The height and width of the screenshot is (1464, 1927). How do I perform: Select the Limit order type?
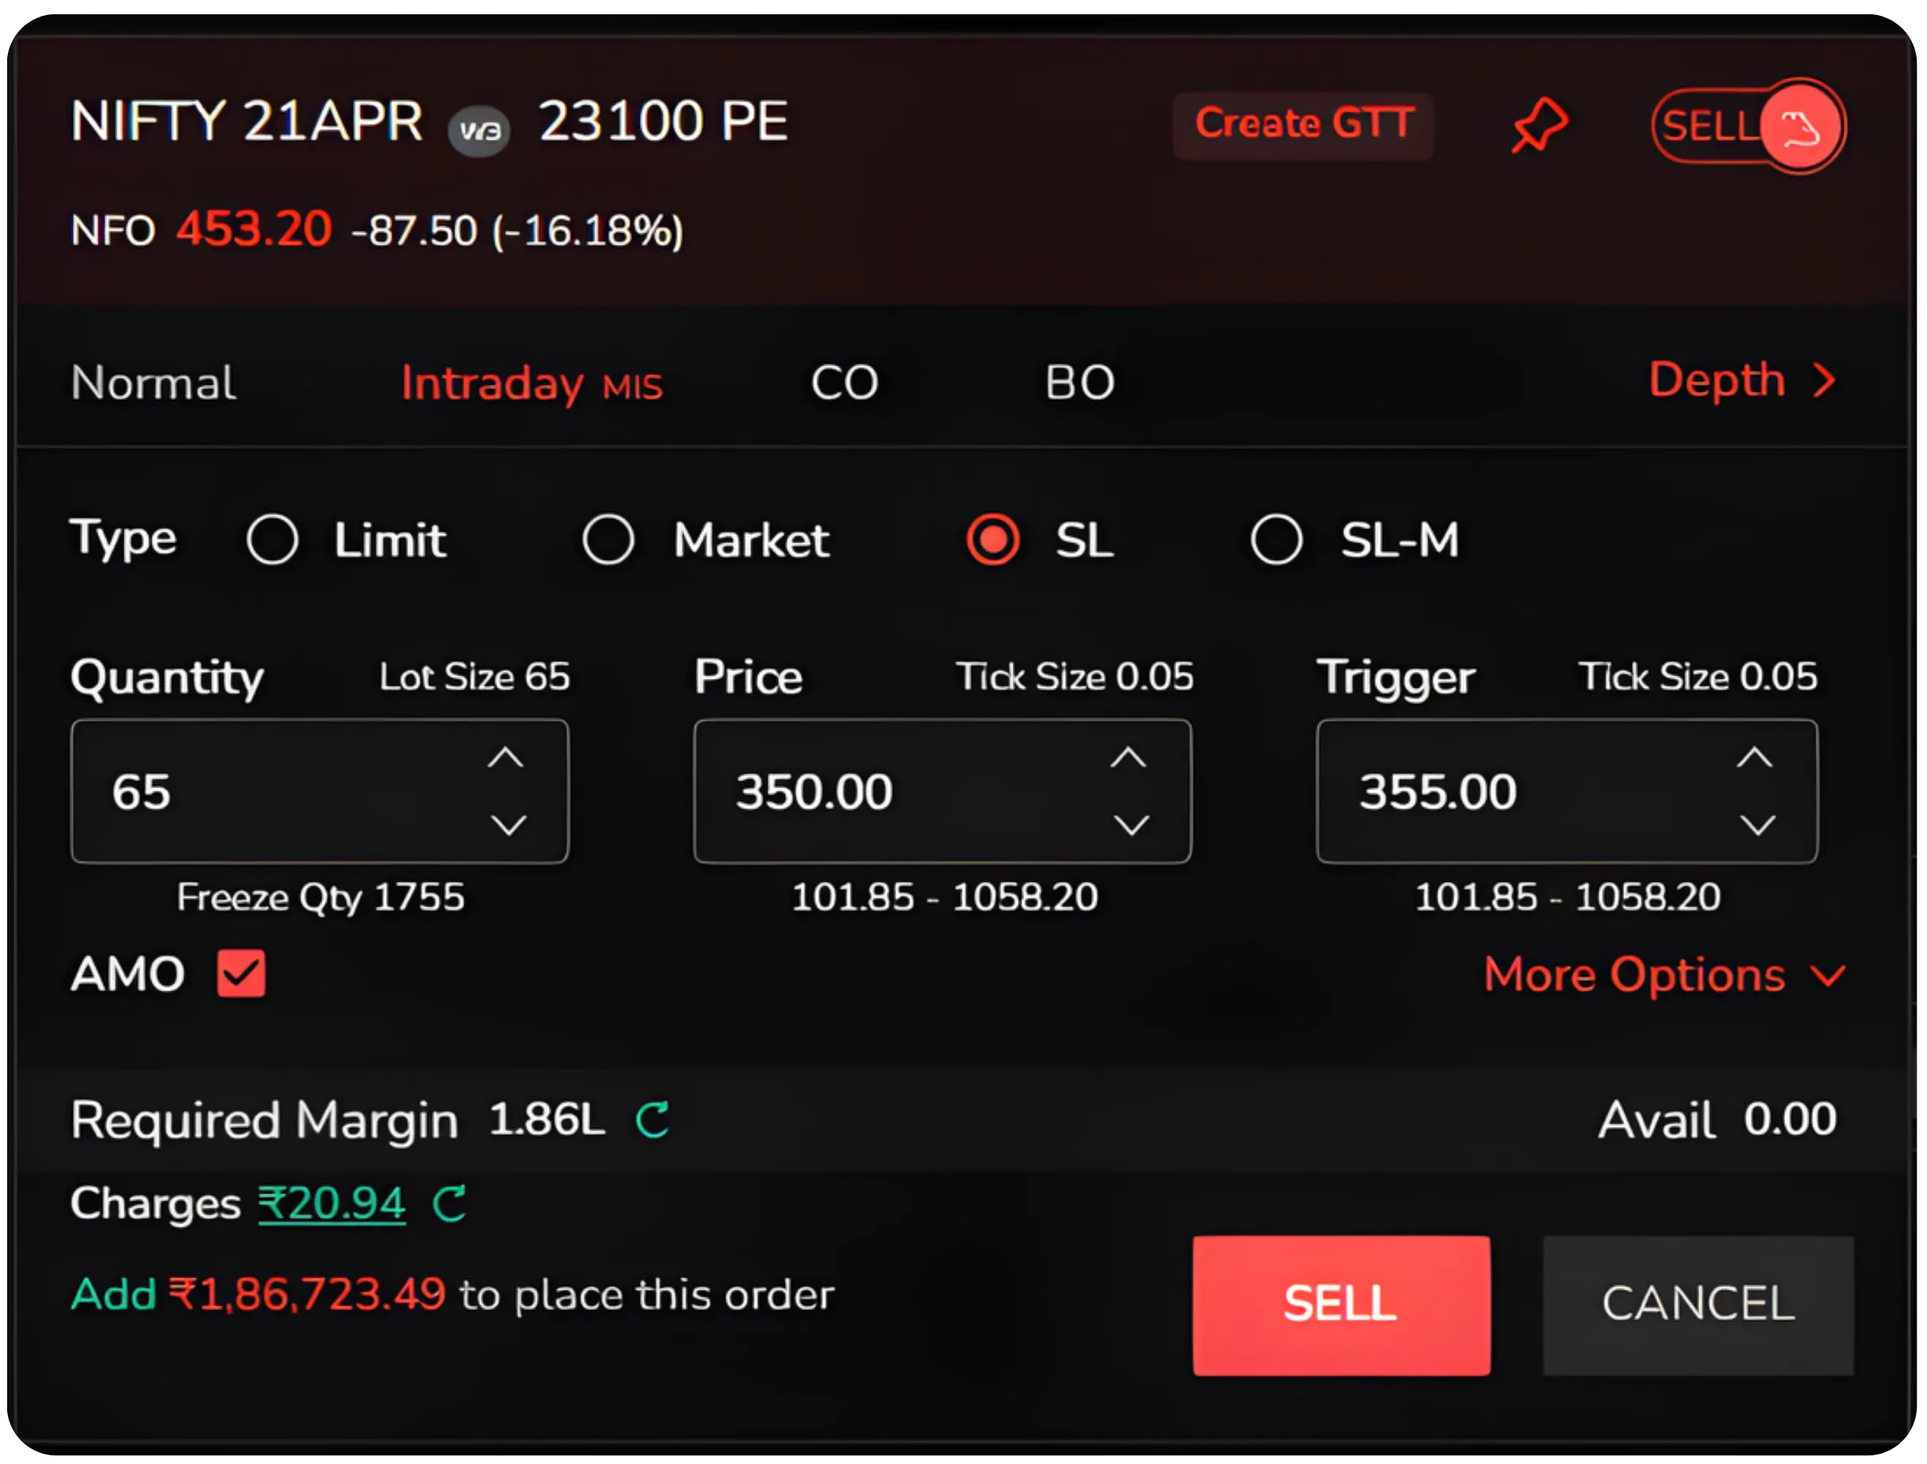coord(273,539)
